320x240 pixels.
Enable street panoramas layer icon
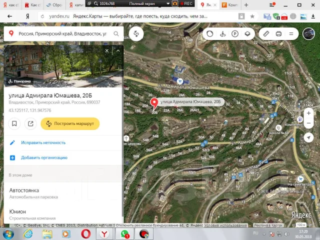click(222, 33)
